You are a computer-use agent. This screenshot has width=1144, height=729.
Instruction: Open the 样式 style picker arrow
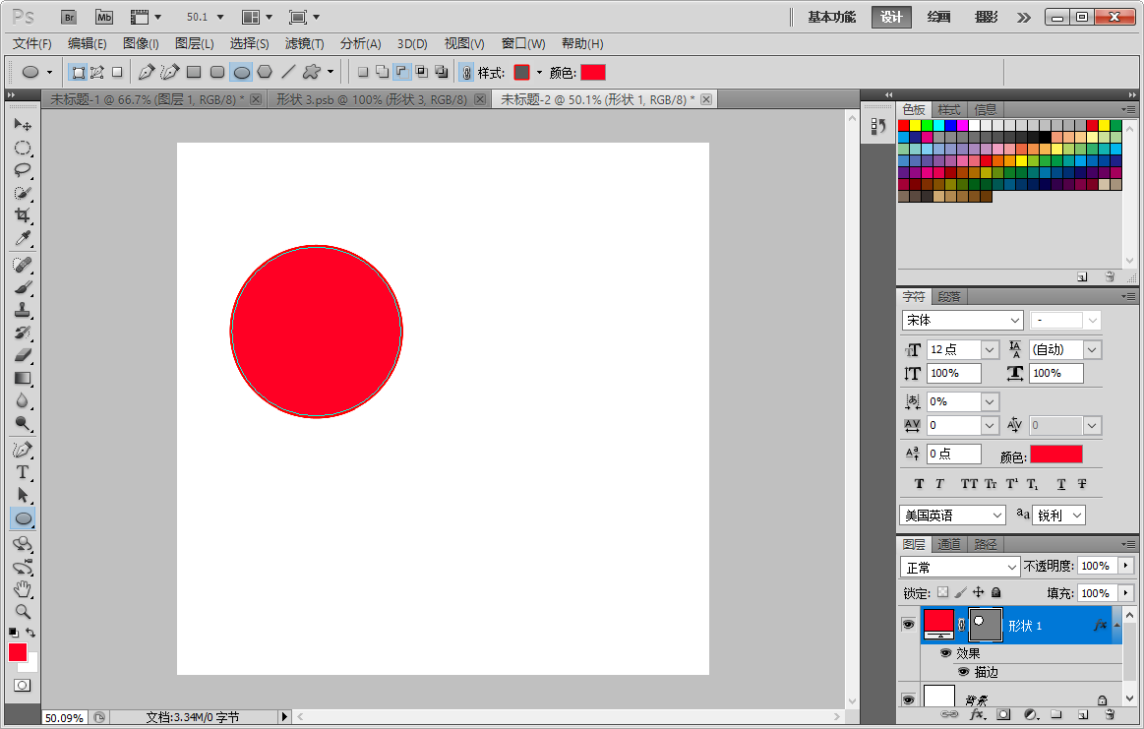(x=540, y=72)
